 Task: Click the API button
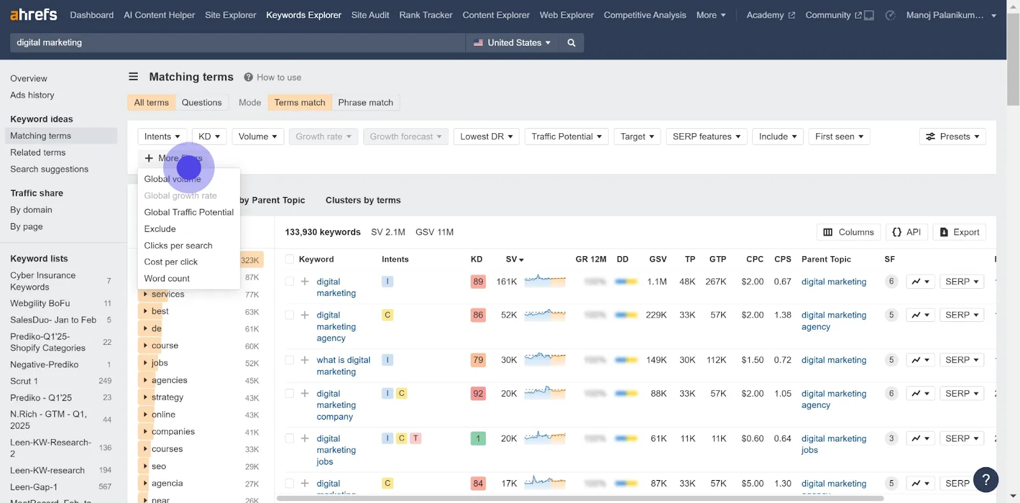click(907, 232)
